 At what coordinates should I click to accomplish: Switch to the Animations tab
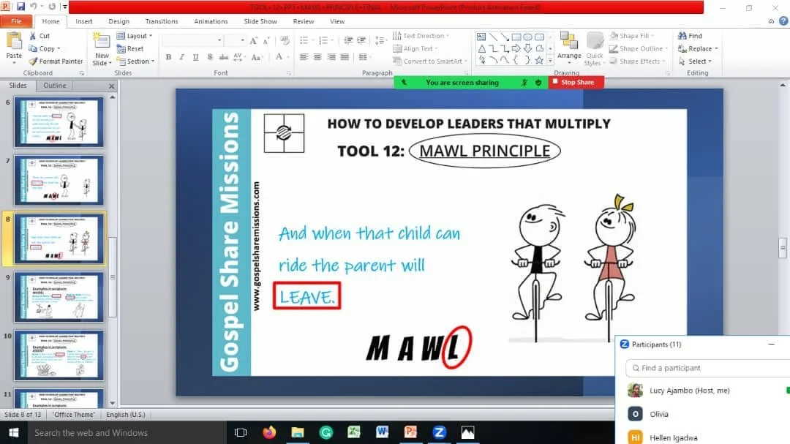pyautogui.click(x=211, y=21)
